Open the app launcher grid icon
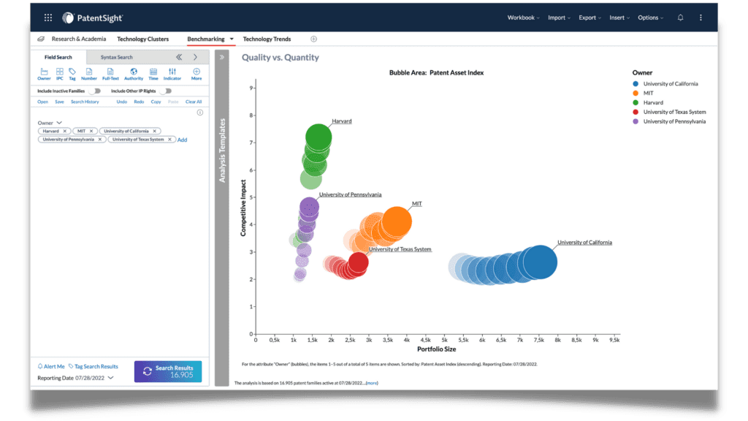 (48, 18)
